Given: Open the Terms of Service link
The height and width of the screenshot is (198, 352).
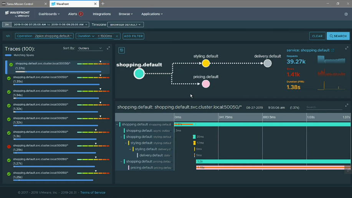Looking at the screenshot, I should (x=93, y=192).
